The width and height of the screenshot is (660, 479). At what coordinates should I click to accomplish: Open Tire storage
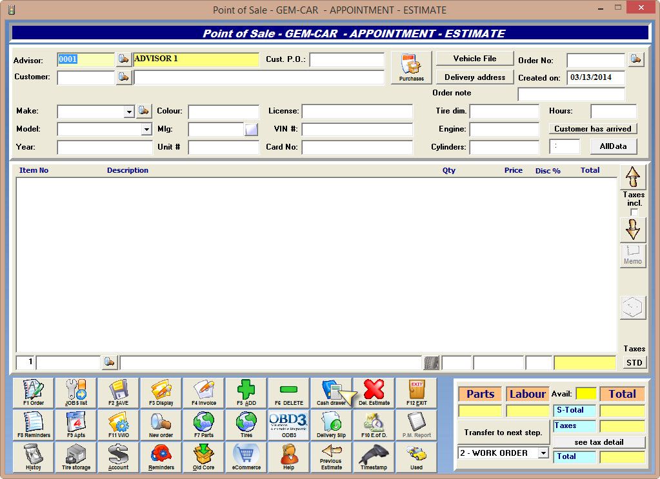coord(75,457)
